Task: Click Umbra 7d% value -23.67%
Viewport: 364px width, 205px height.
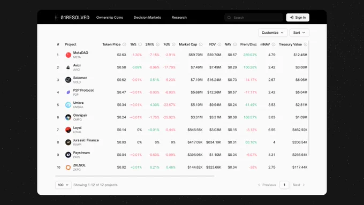Action: tap(169, 105)
